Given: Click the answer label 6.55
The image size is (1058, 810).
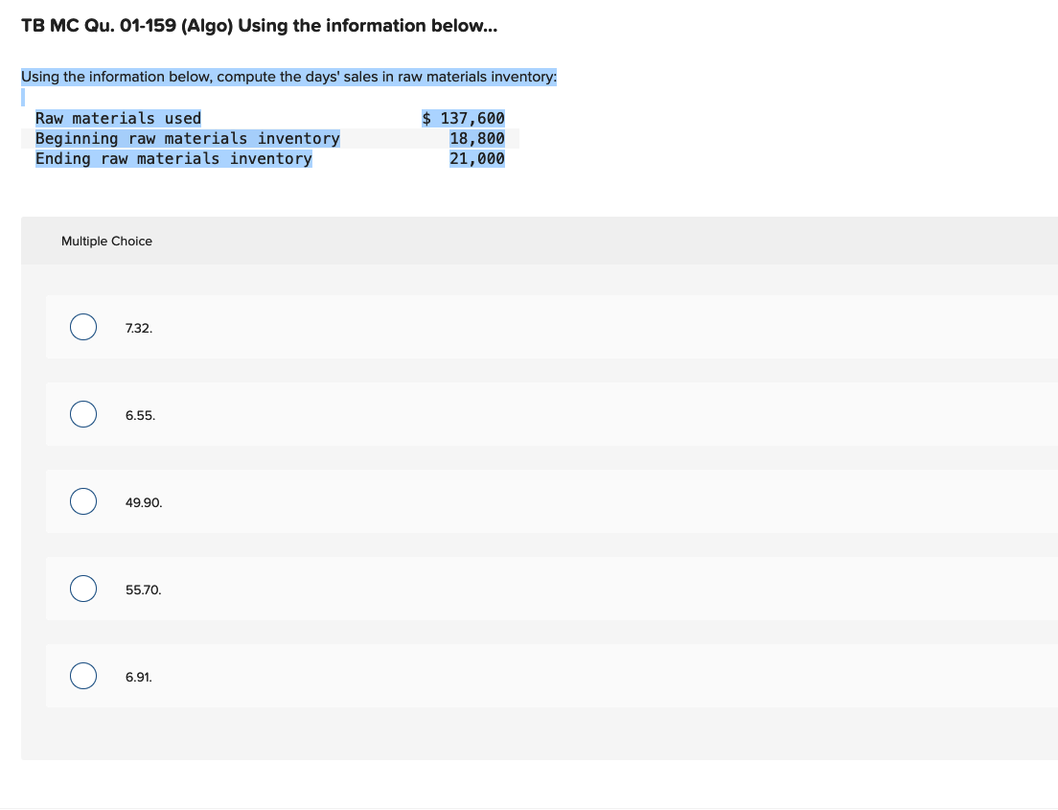Looking at the screenshot, I should (140, 414).
